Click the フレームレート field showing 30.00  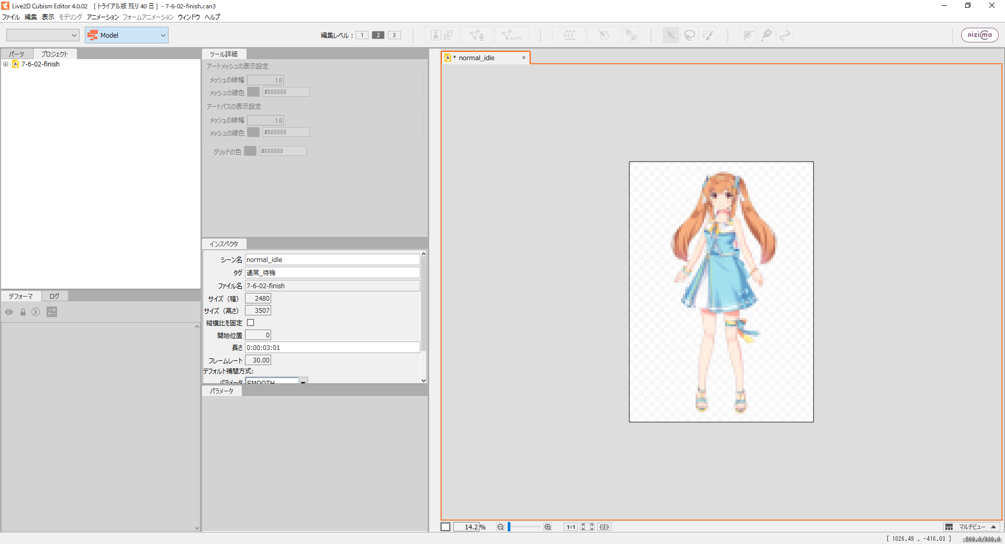(258, 360)
